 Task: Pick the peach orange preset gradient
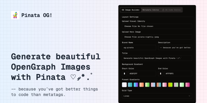click(142, 85)
